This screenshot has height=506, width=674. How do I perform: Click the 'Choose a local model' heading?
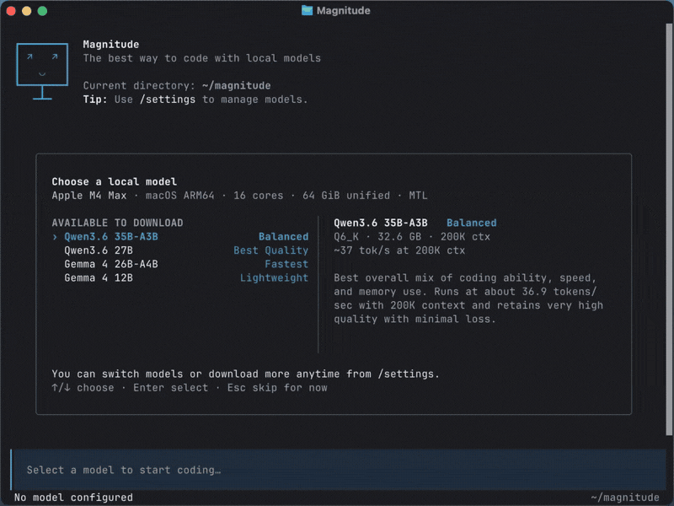click(x=115, y=181)
